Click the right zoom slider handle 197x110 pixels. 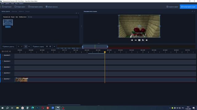107,47
